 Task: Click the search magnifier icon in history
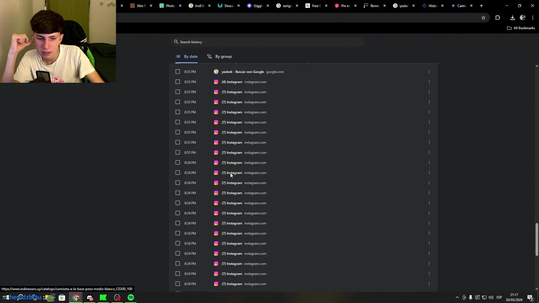coord(176,42)
